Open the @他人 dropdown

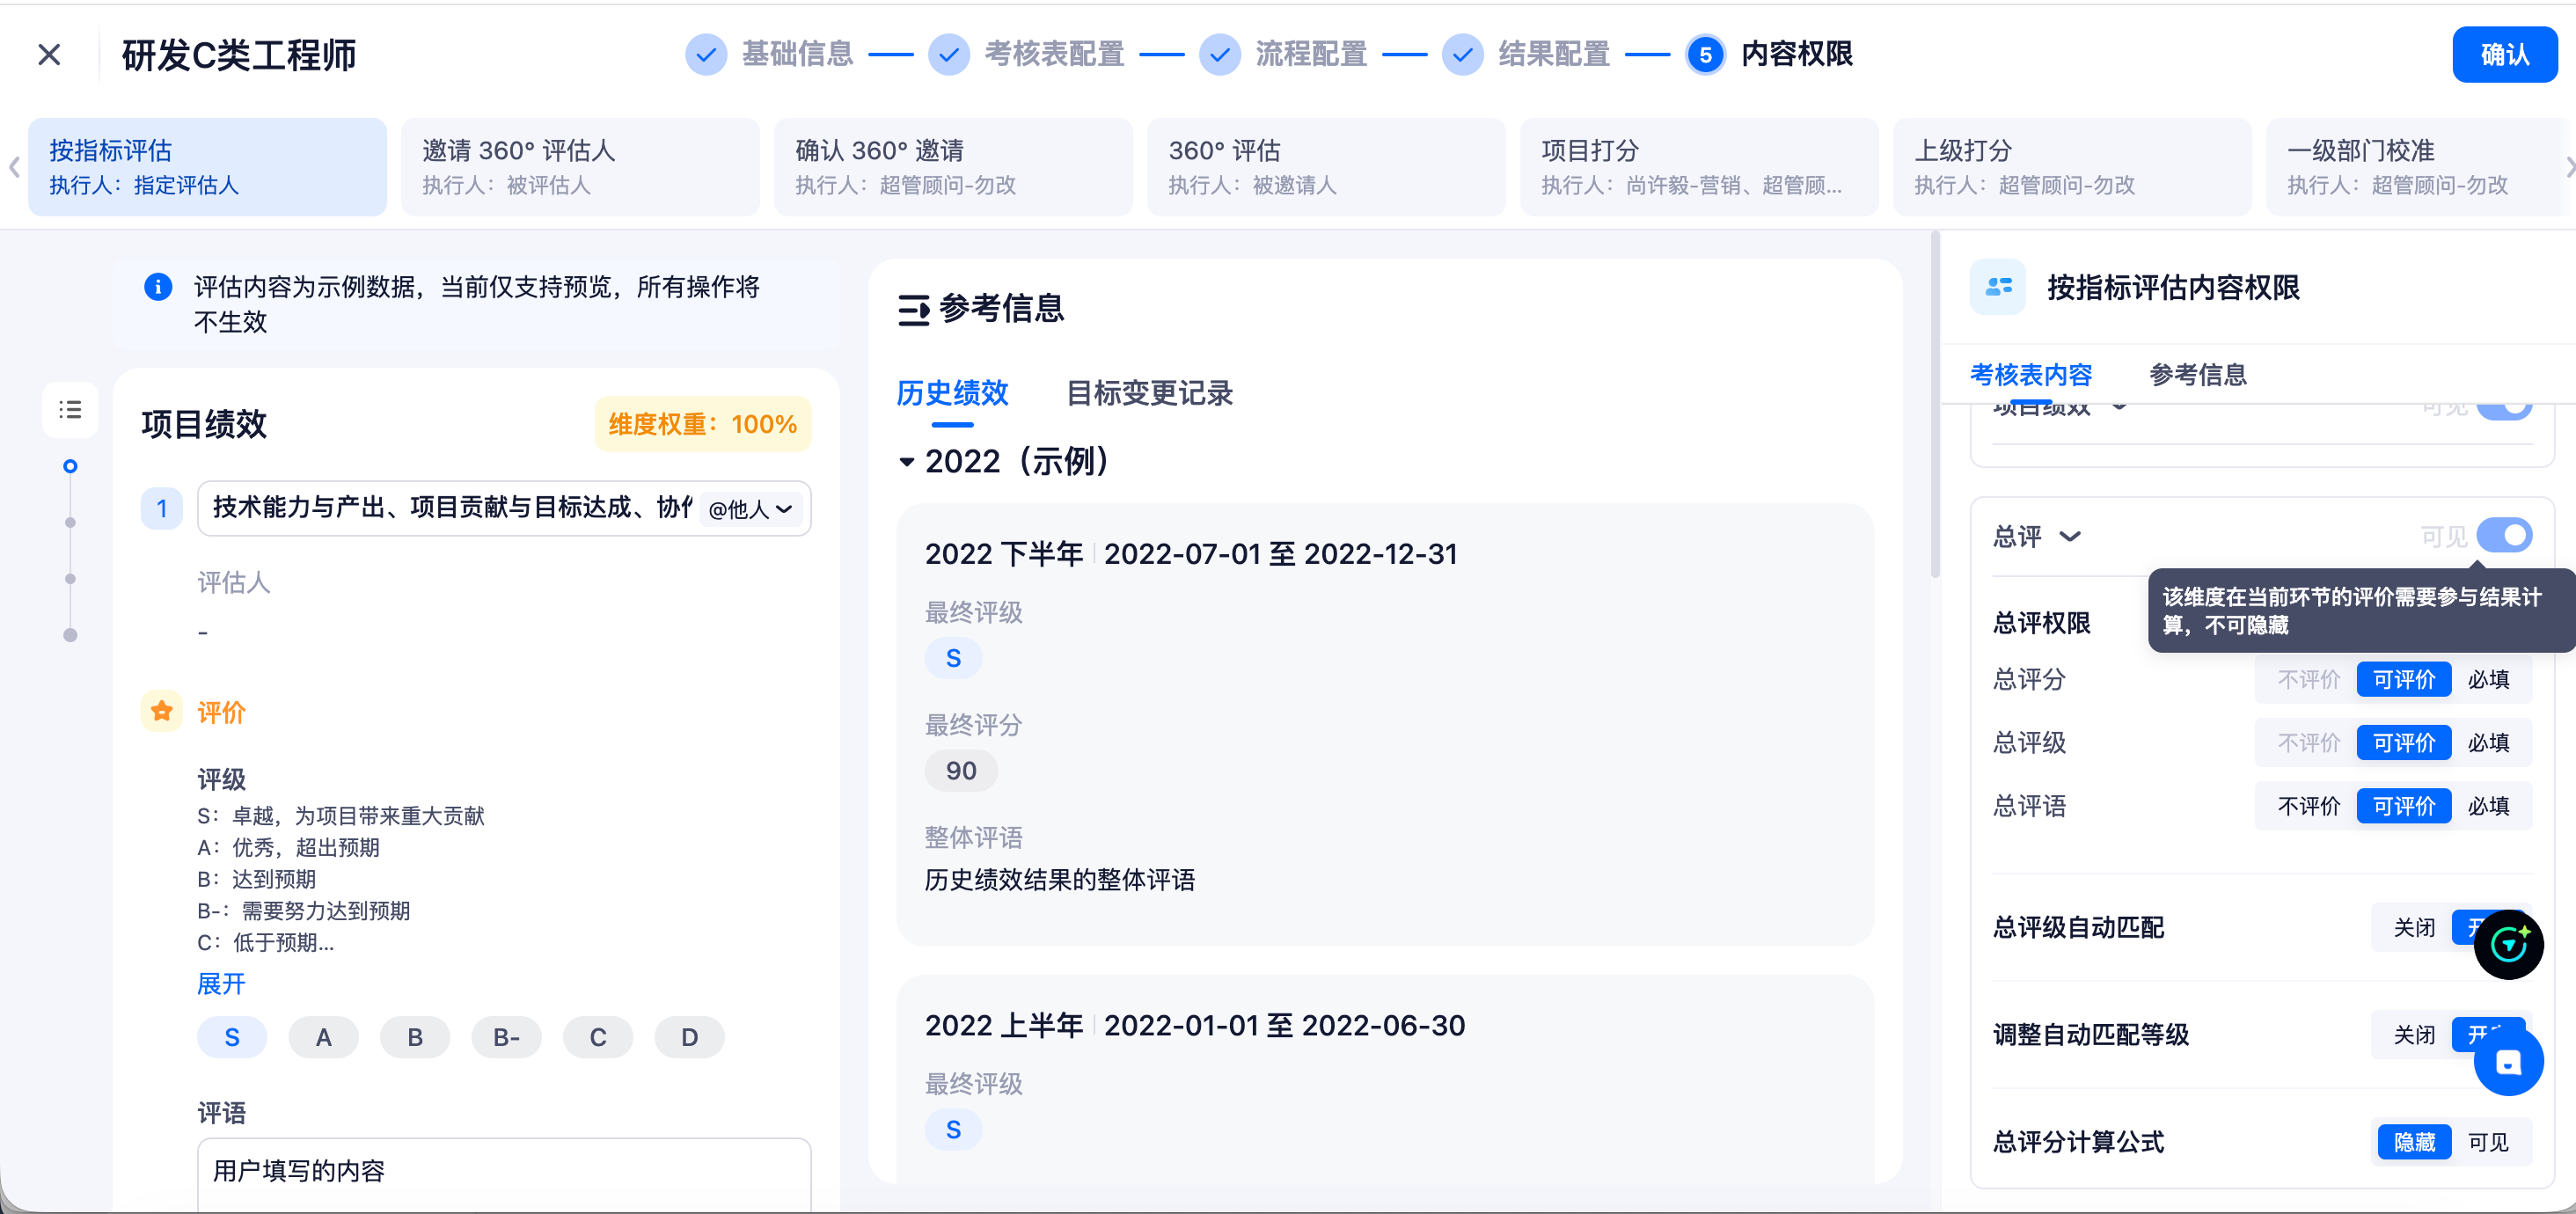pos(751,509)
